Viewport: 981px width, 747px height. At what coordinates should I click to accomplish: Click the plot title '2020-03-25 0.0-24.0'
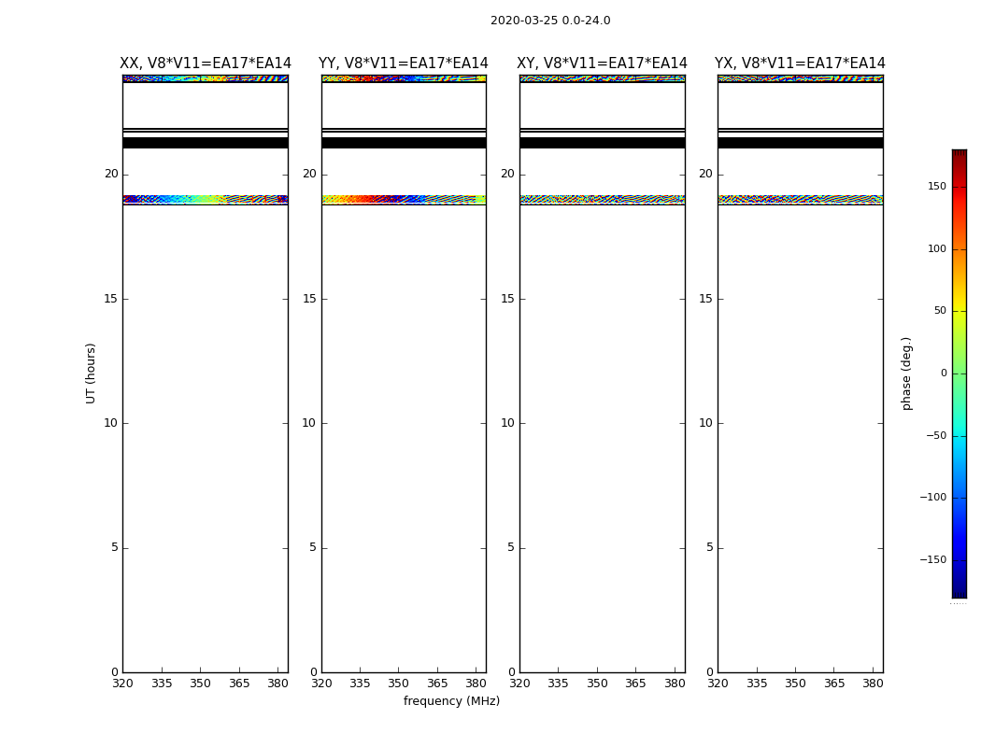[x=550, y=21]
